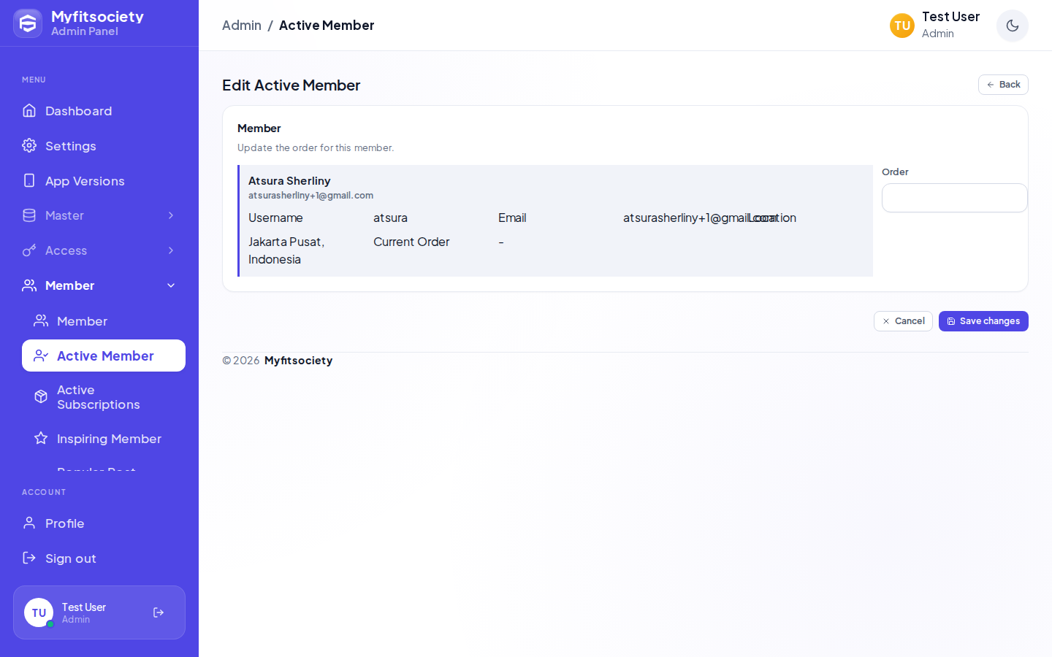Screen dimensions: 1052x657
Task: Expand the Master menu chevron
Action: click(x=171, y=215)
